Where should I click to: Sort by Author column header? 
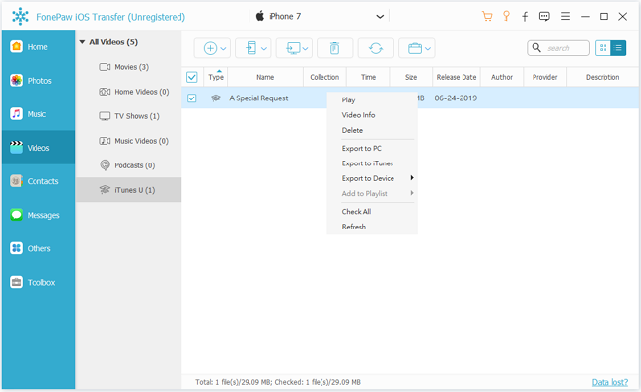coord(502,77)
